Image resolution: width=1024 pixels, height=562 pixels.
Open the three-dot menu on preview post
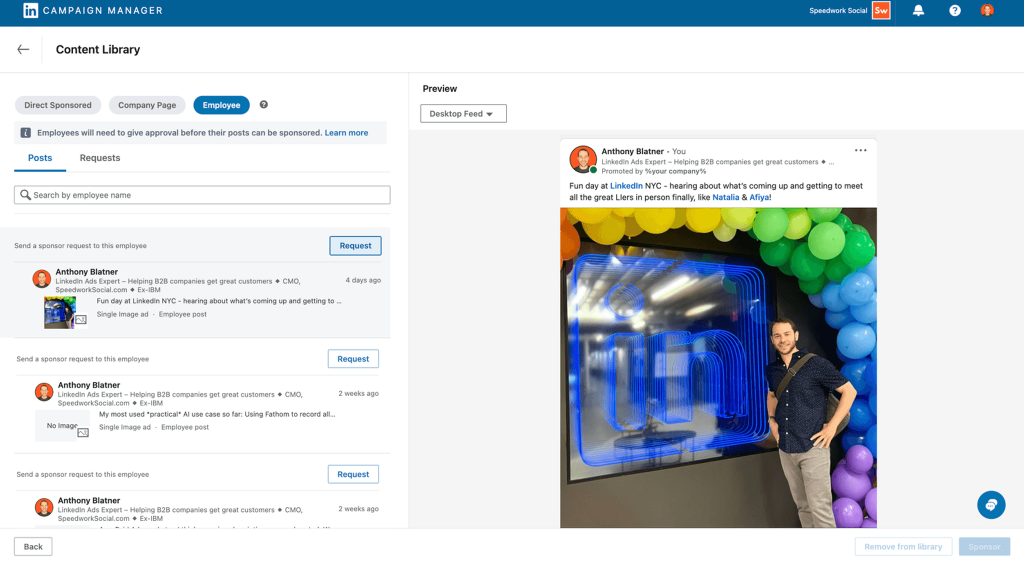tap(860, 150)
